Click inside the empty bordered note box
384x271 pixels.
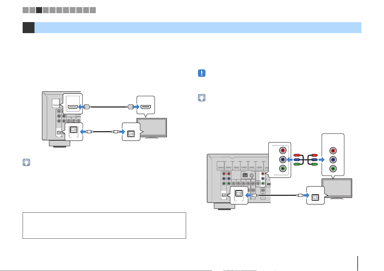[104, 226]
